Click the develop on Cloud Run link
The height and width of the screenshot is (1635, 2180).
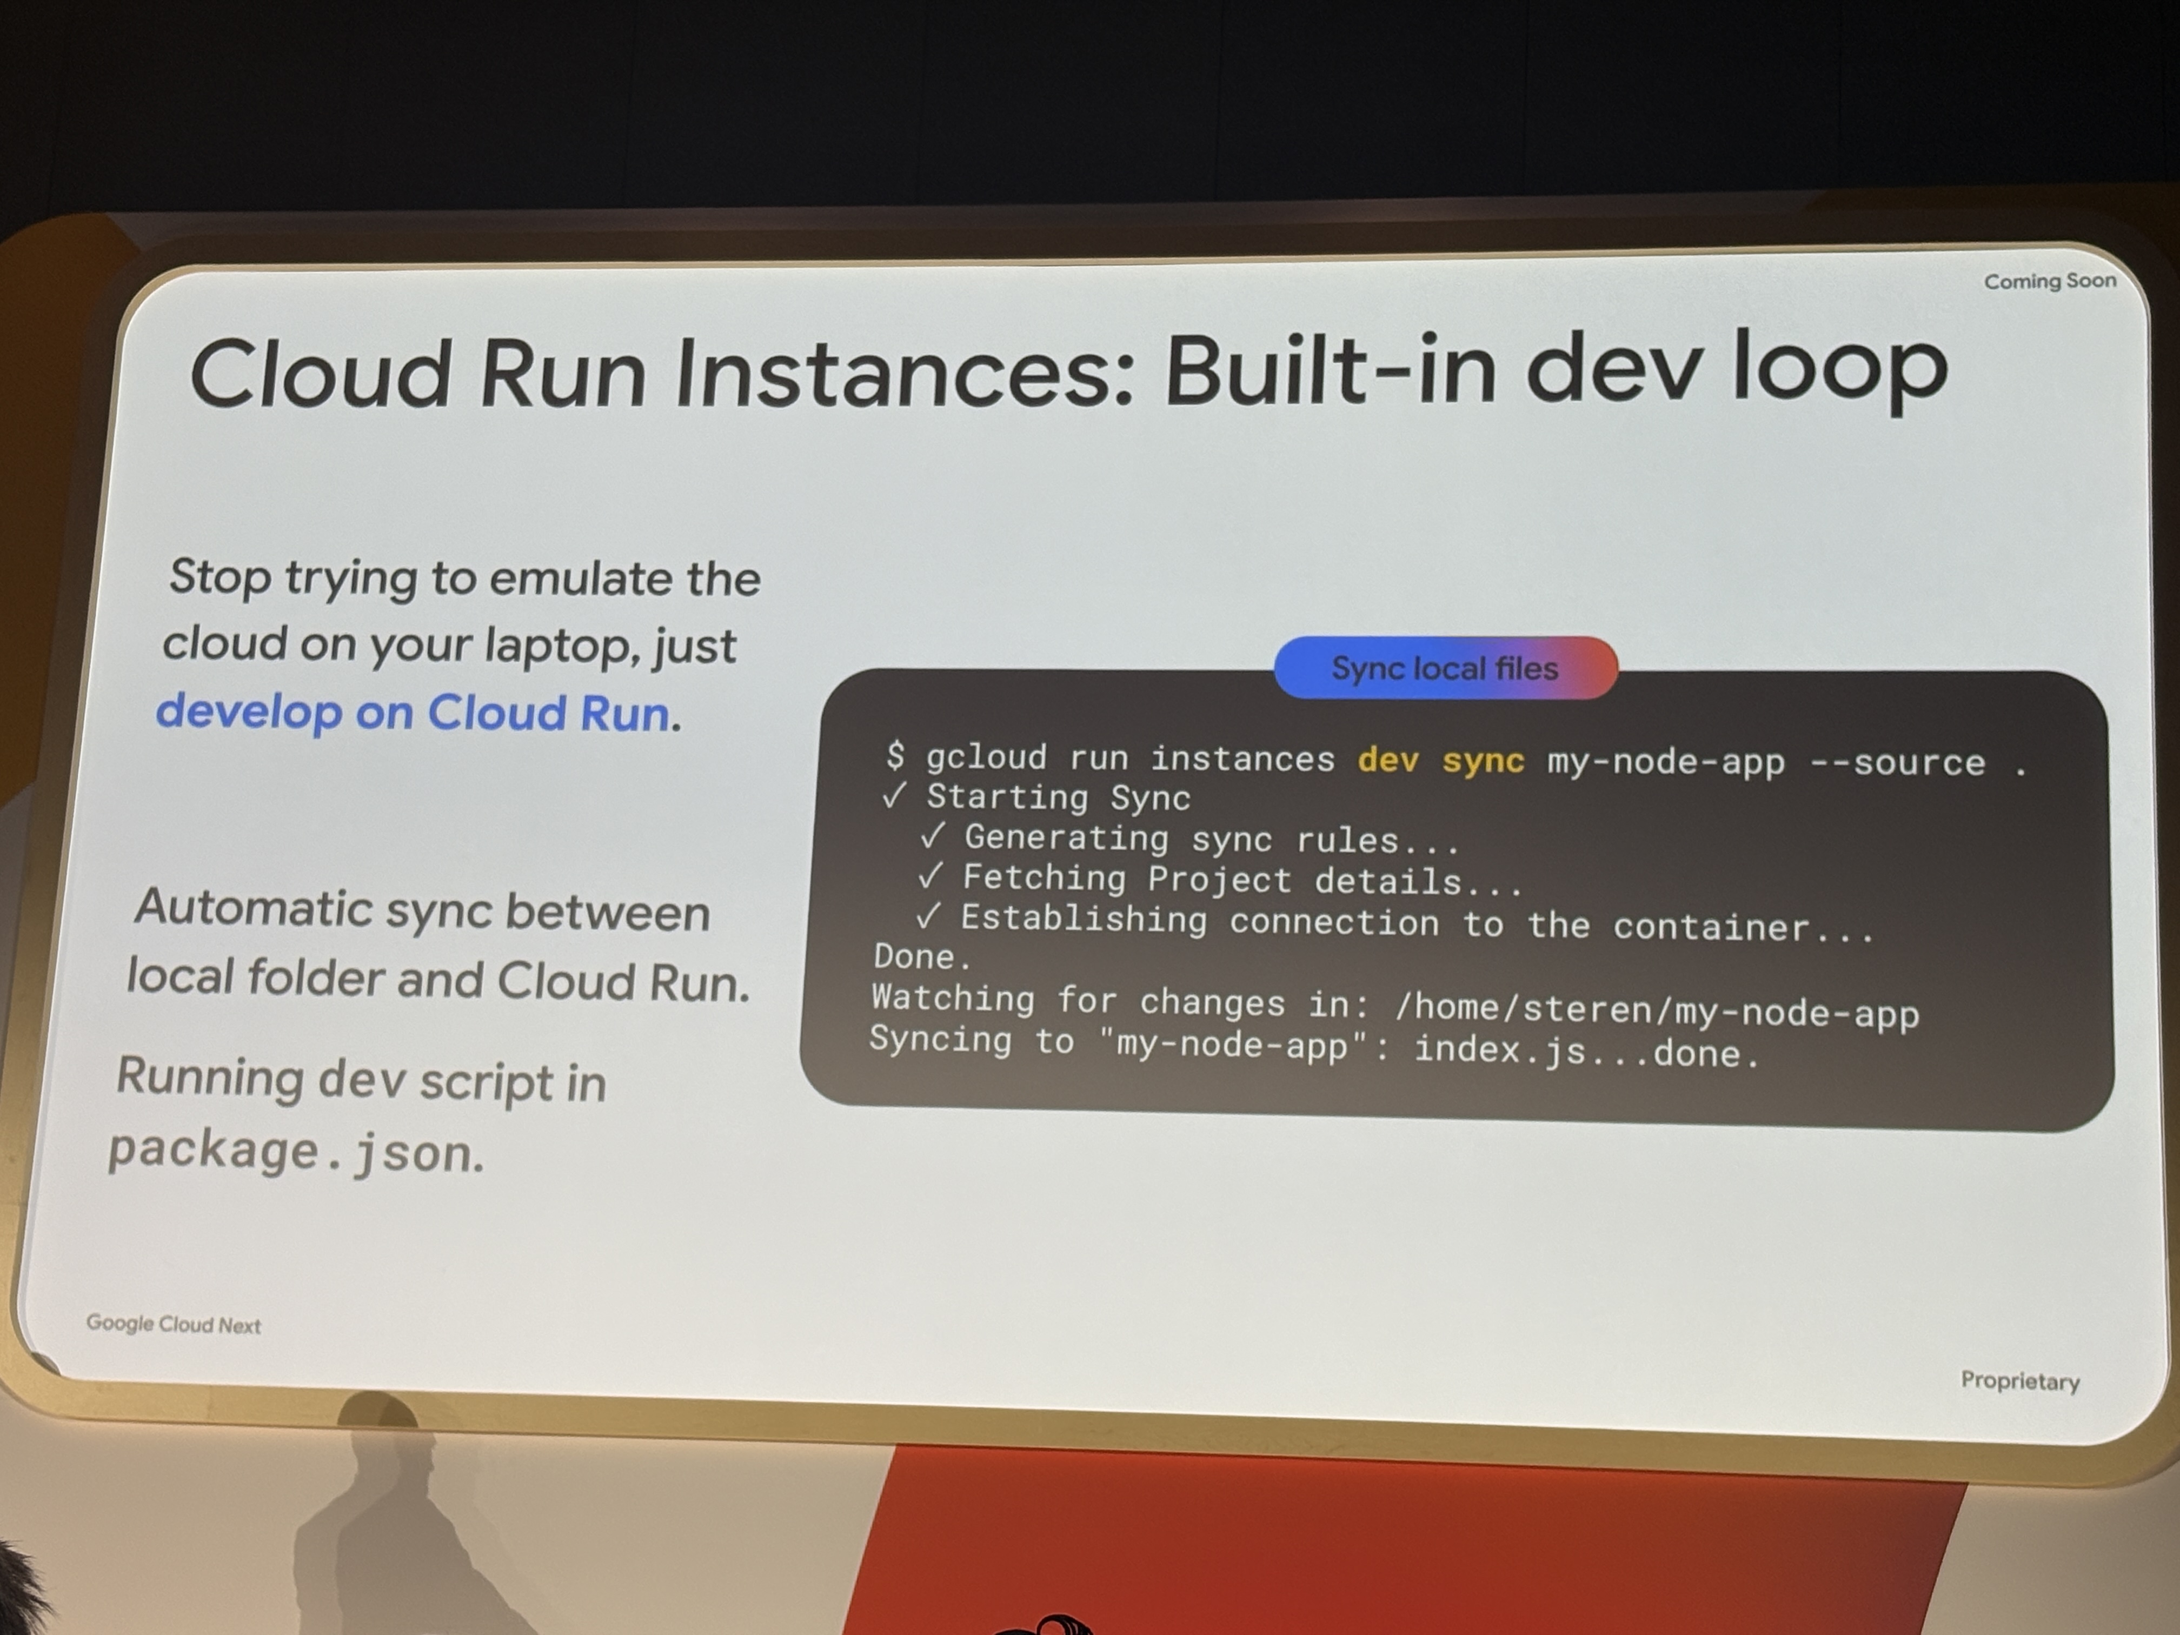coord(413,713)
